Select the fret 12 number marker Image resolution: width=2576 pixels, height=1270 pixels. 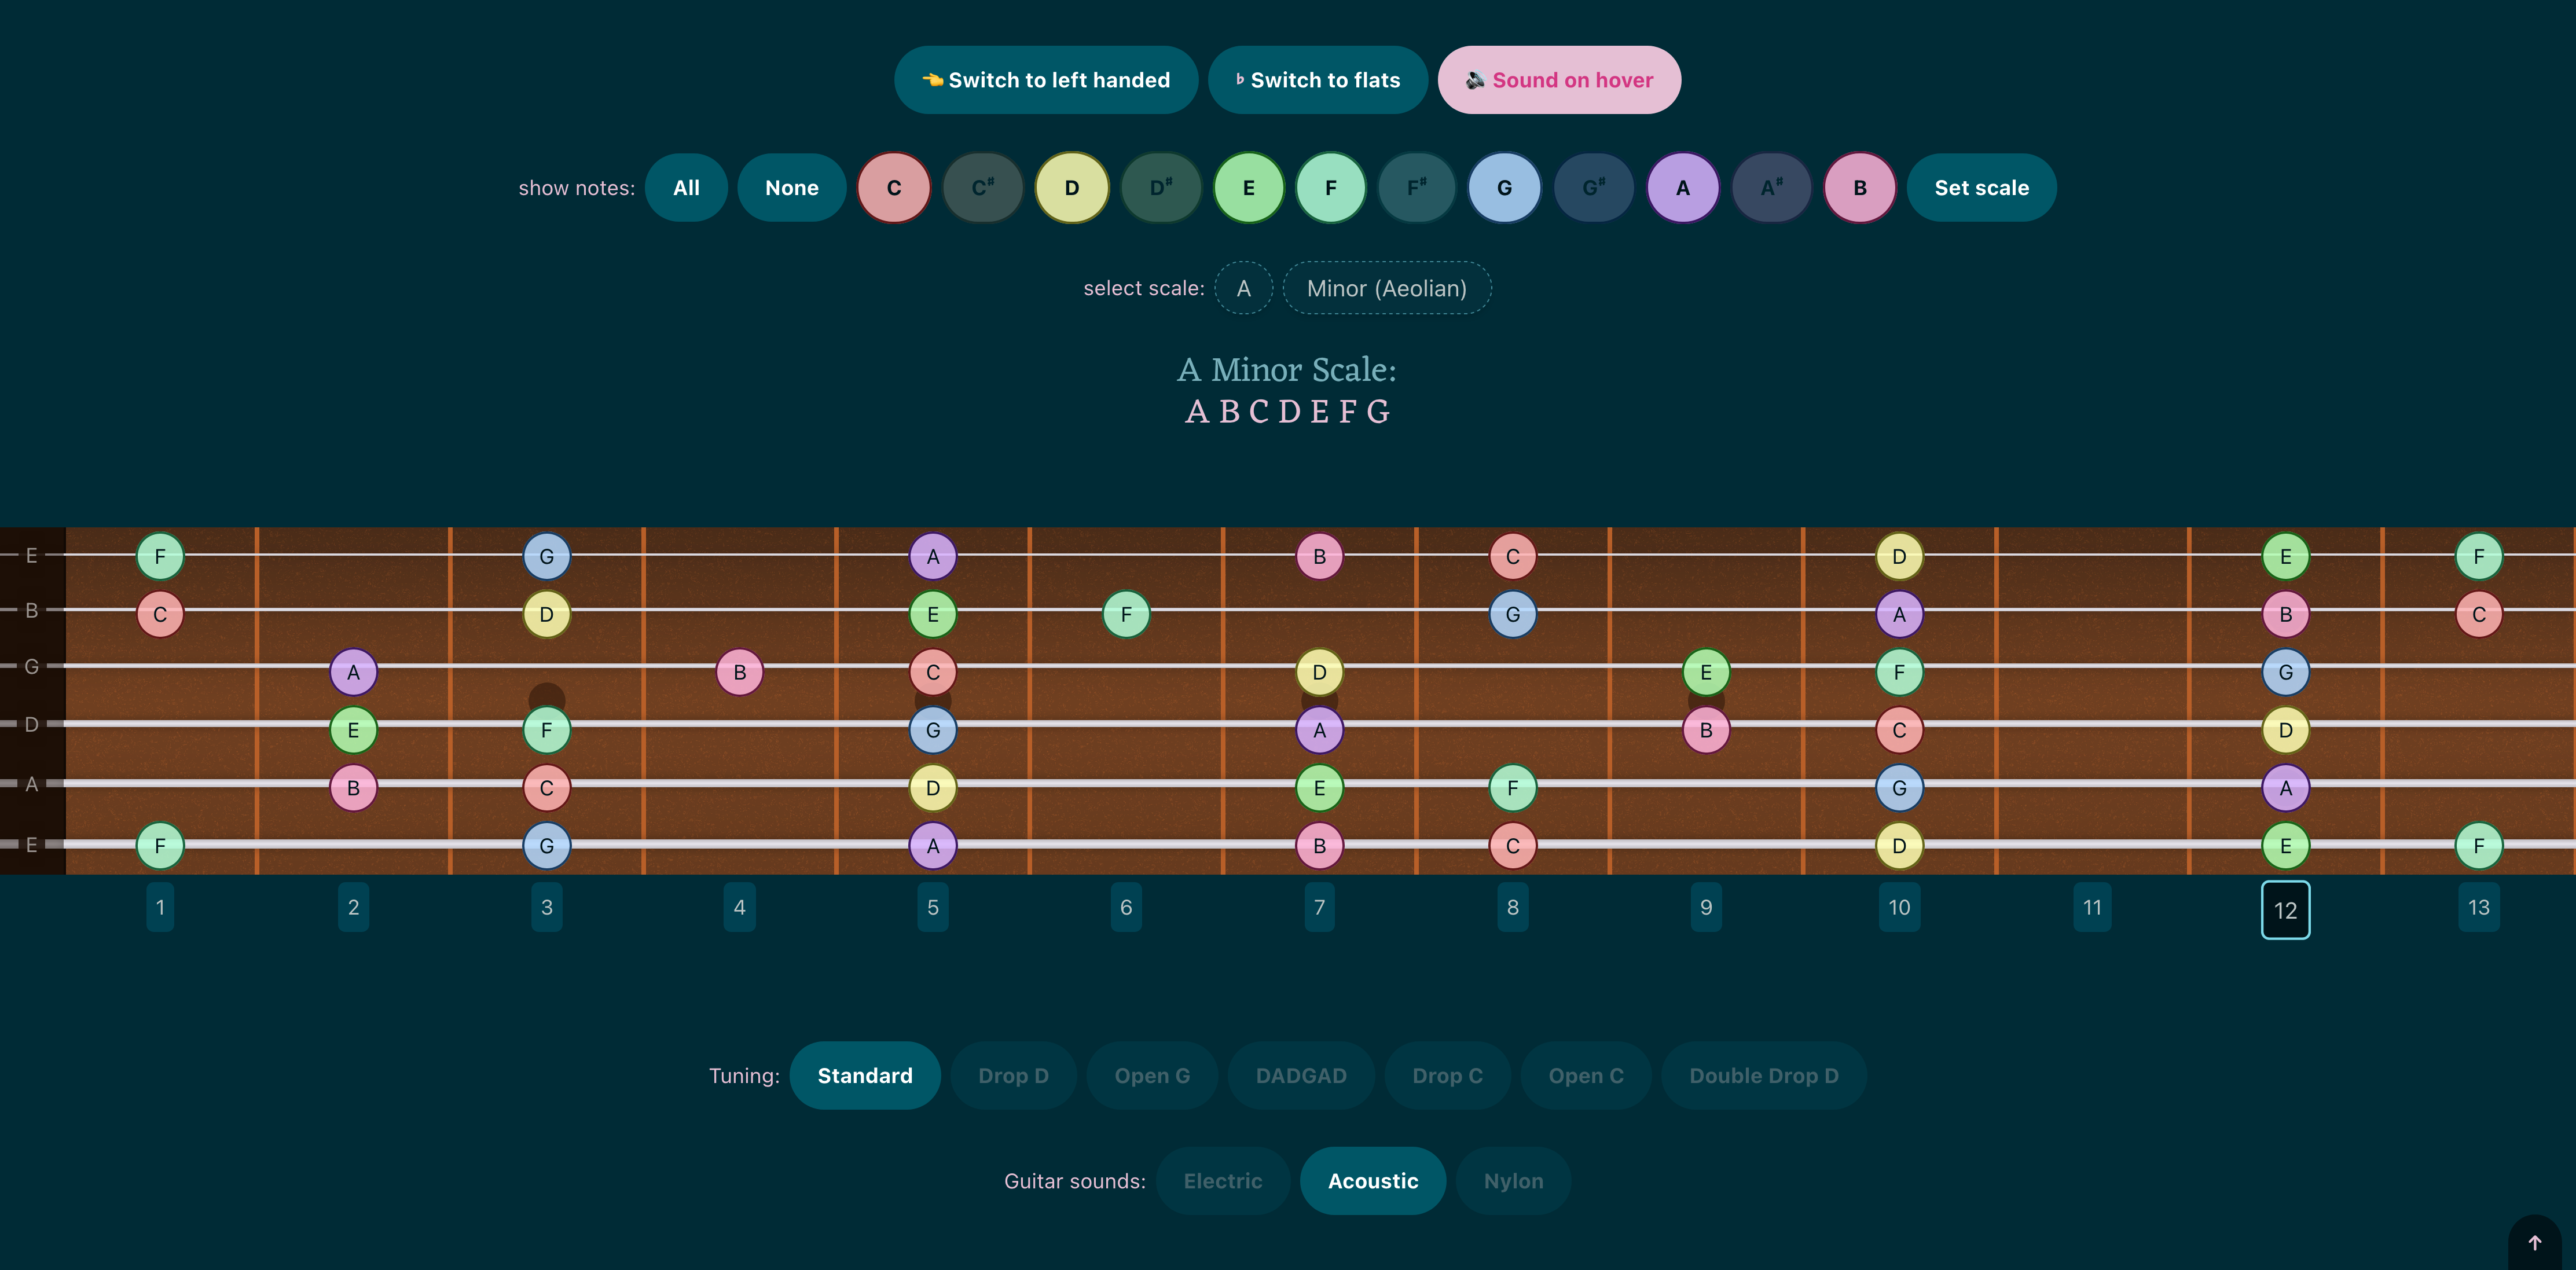click(2285, 910)
